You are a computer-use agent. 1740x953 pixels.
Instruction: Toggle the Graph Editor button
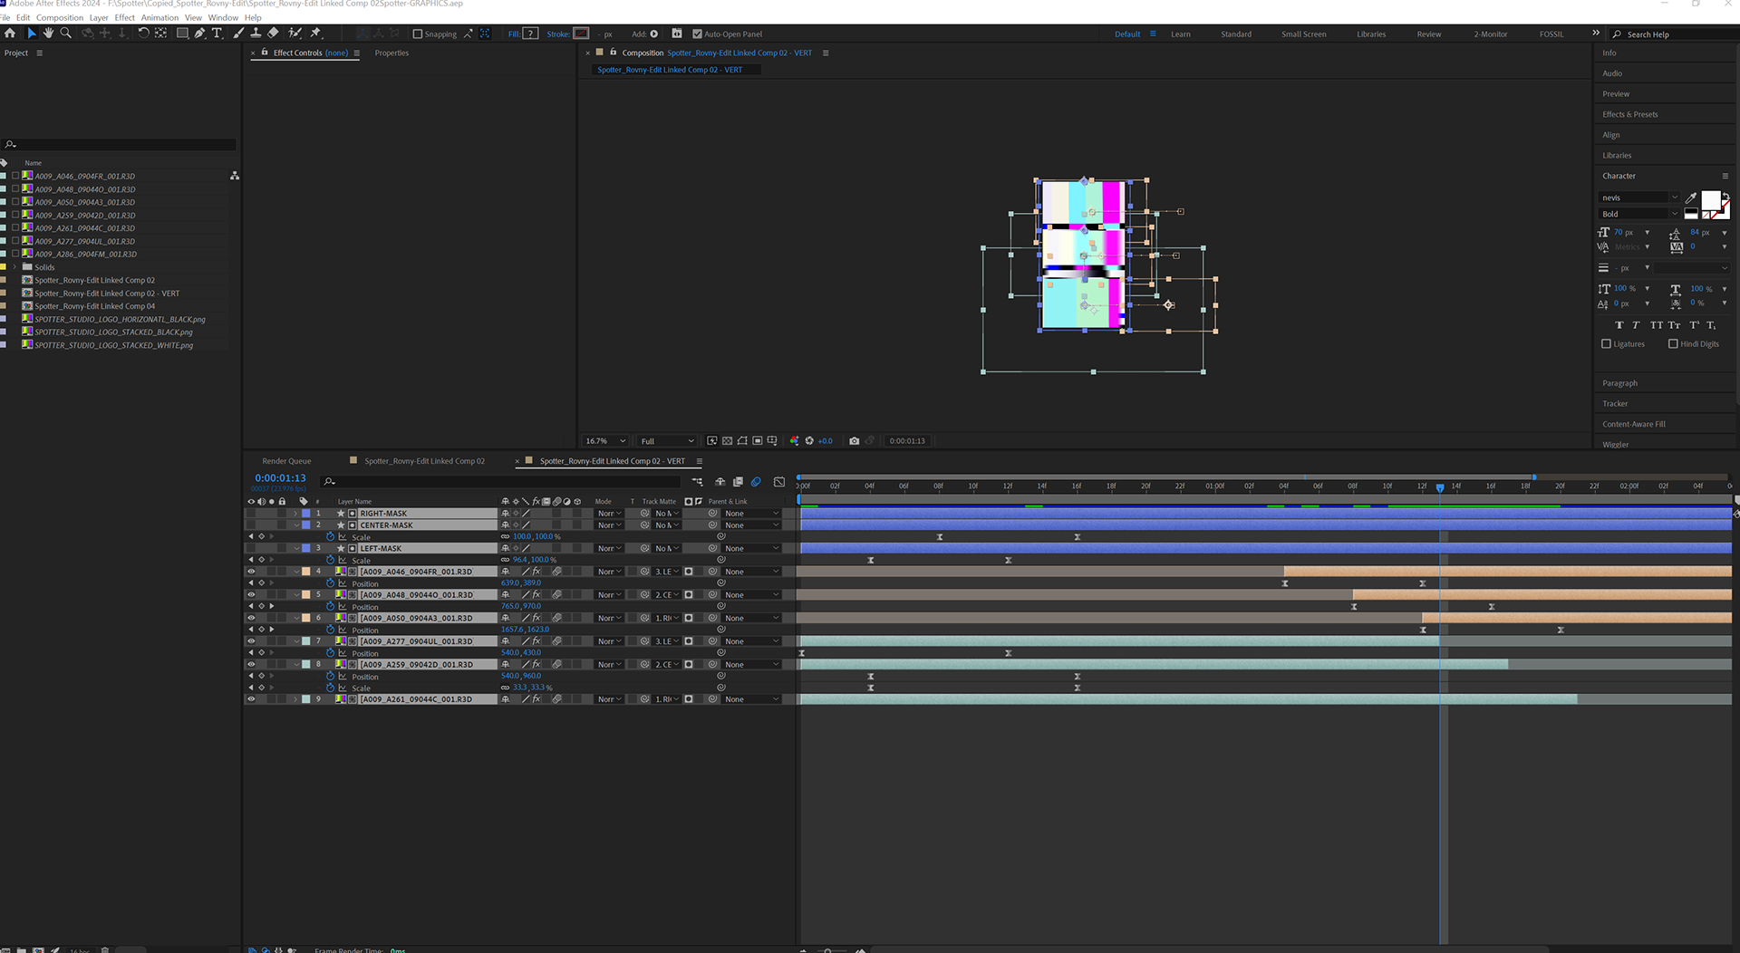pyautogui.click(x=779, y=482)
